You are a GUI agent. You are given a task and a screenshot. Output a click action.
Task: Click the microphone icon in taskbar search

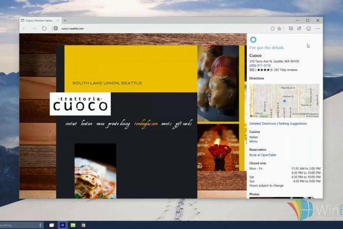(x=40, y=225)
